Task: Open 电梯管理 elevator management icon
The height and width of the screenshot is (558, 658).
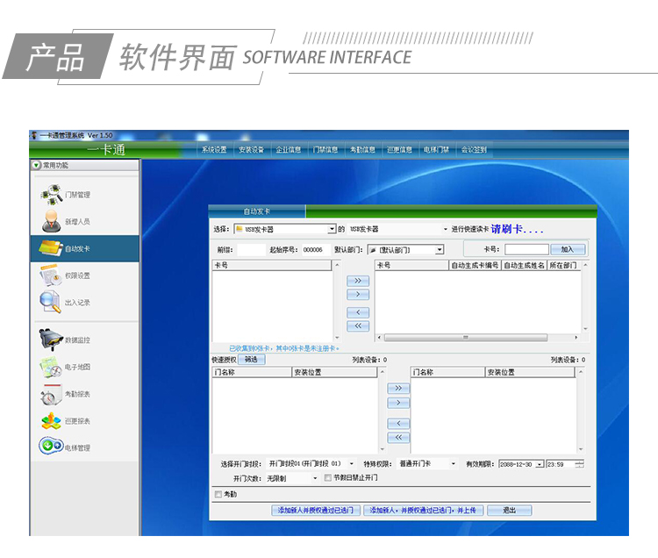Action: (x=51, y=446)
